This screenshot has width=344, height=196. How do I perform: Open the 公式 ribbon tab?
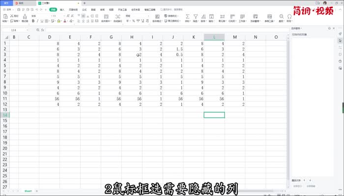tap(85, 9)
